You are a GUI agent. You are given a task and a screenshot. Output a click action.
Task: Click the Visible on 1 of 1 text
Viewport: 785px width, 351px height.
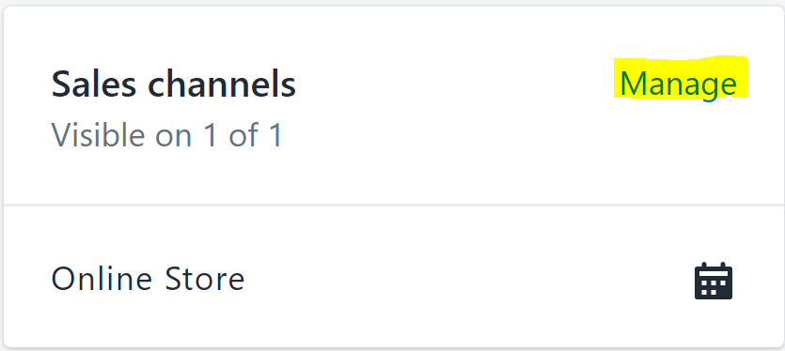(x=167, y=134)
